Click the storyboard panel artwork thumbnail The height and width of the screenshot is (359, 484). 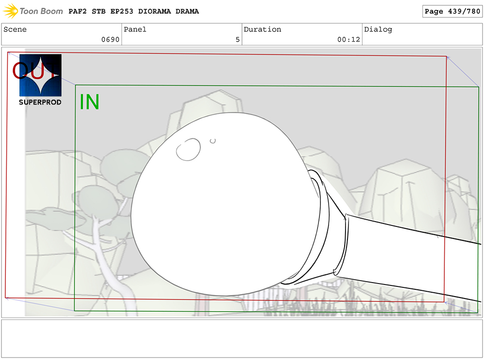click(x=242, y=182)
